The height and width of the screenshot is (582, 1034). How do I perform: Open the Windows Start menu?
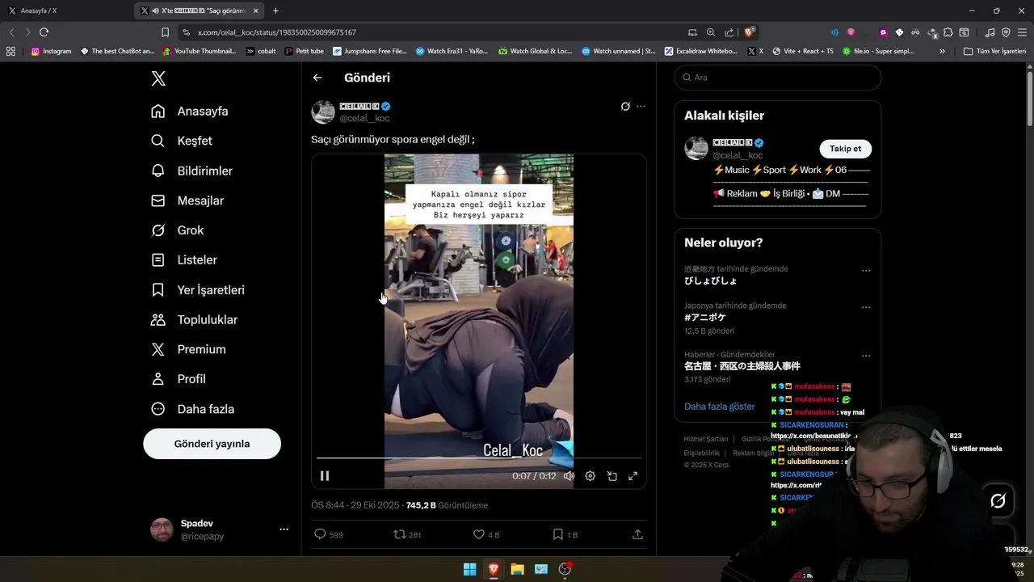[x=469, y=569]
